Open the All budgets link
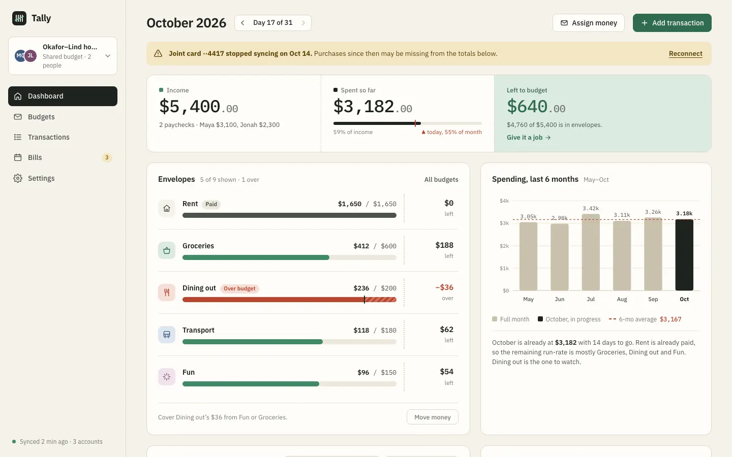Viewport: 732px width, 457px height. pos(441,180)
